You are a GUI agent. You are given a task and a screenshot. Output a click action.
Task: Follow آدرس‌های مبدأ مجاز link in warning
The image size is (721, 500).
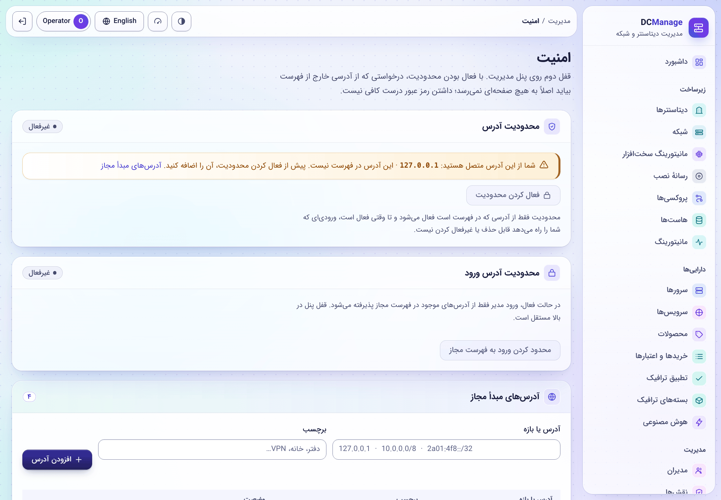pos(131,166)
